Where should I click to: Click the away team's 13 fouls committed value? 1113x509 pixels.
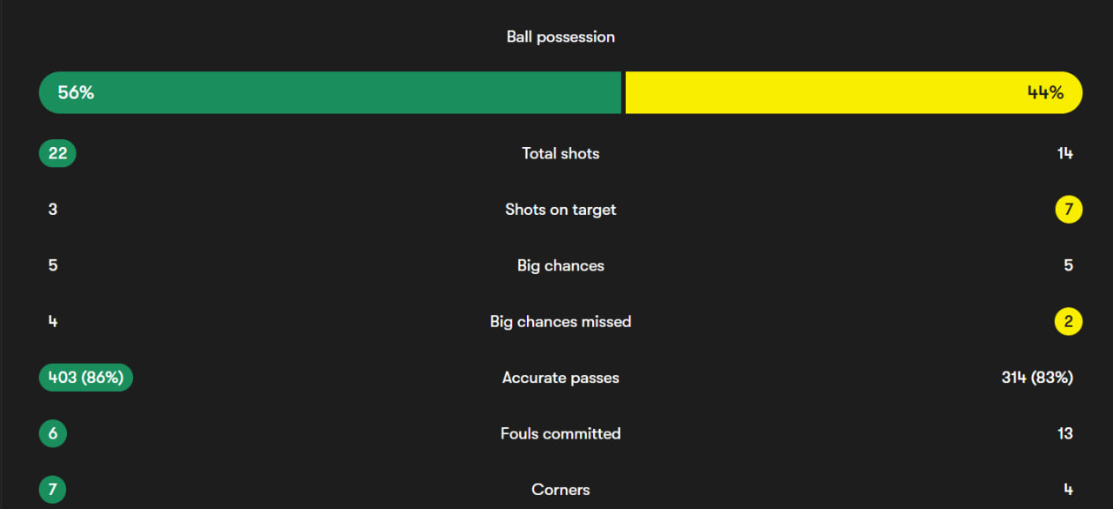click(1065, 433)
